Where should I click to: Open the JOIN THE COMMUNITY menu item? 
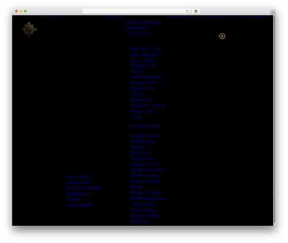click(x=255, y=17)
